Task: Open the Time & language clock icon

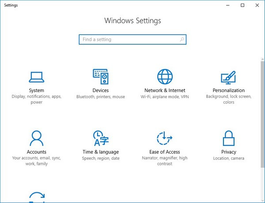Action: click(101, 138)
